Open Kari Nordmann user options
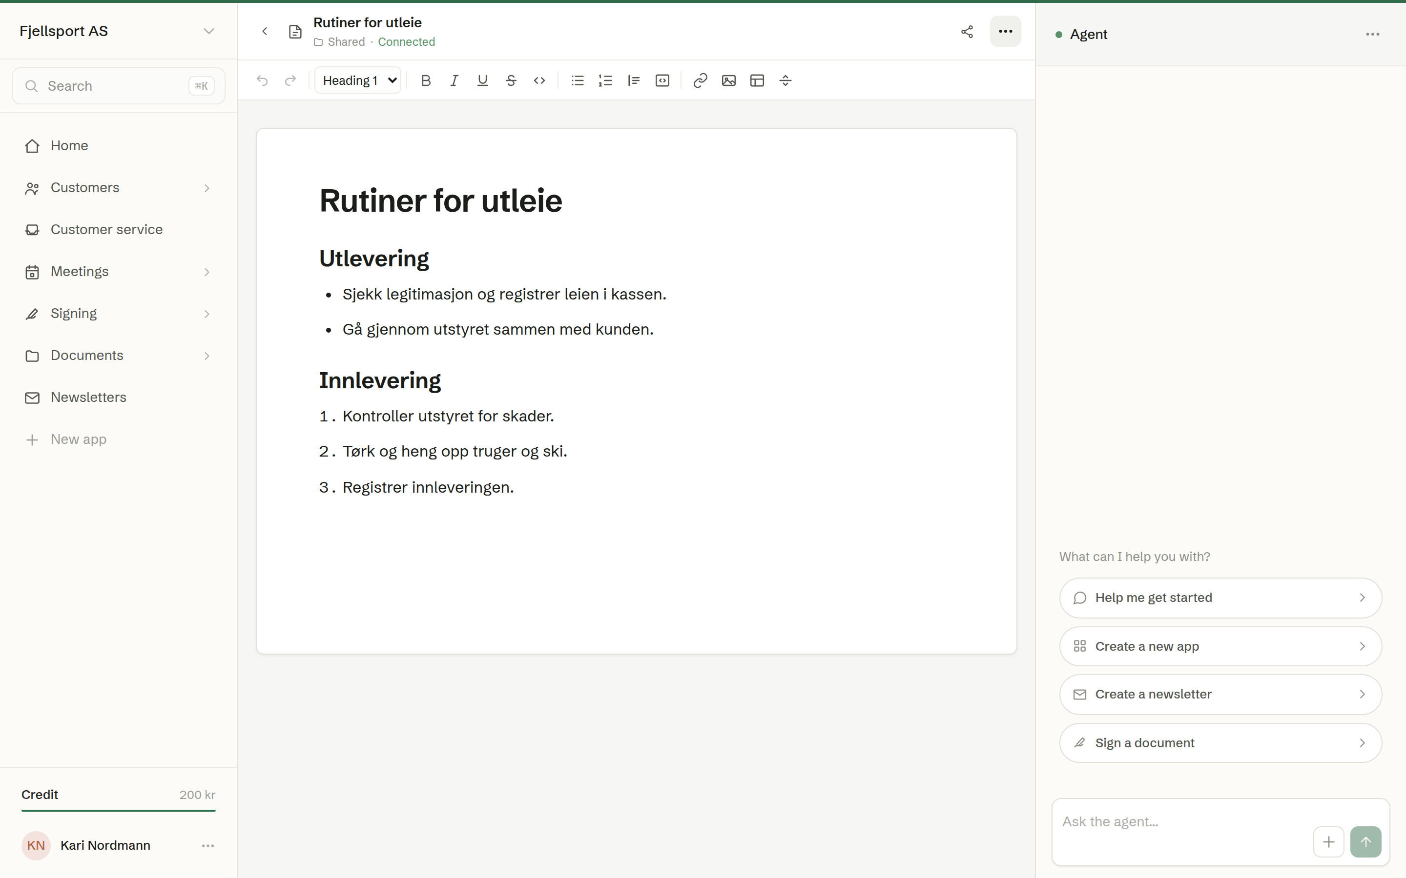This screenshot has width=1406, height=878. click(208, 845)
